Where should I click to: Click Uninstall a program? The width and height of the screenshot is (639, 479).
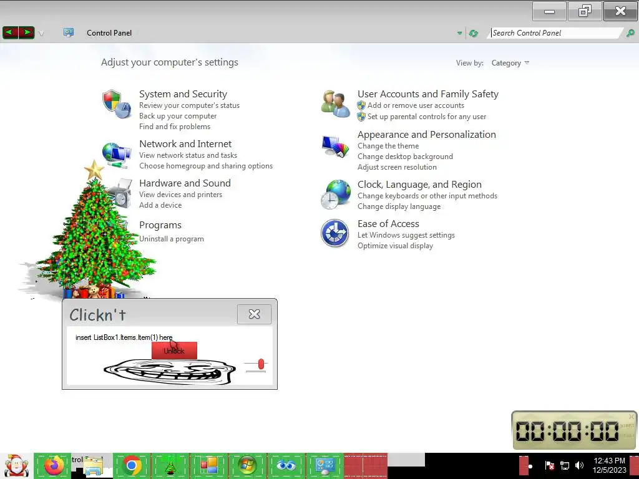pos(171,239)
